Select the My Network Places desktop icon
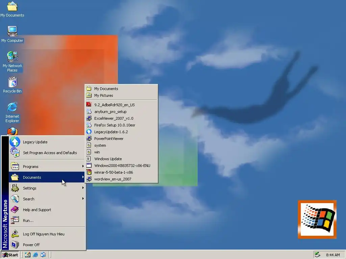 [13, 62]
